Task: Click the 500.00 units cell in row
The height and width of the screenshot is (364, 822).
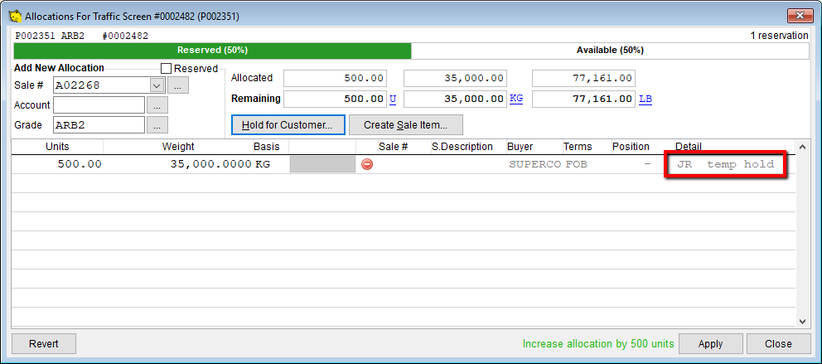Action: pyautogui.click(x=57, y=164)
